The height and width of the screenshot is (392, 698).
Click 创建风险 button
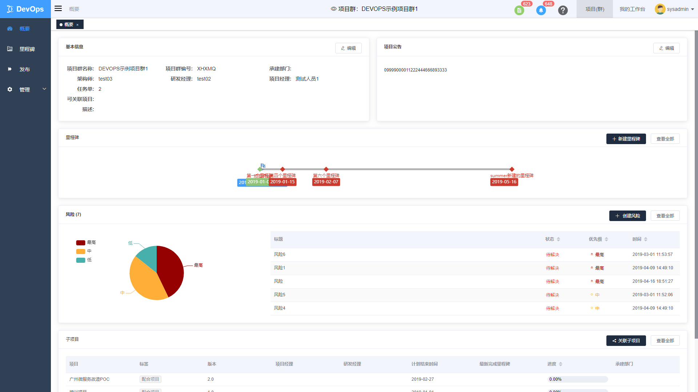(627, 216)
